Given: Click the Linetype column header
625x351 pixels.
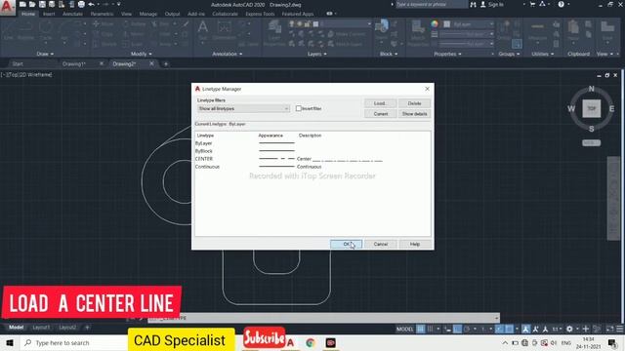Looking at the screenshot, I should [206, 136].
